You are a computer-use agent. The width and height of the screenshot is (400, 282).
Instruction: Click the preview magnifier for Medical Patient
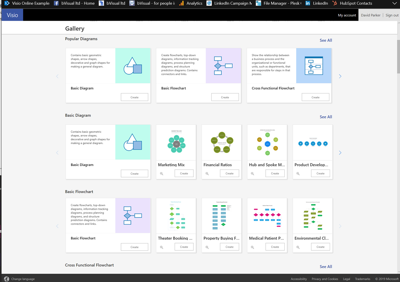pos(252,247)
